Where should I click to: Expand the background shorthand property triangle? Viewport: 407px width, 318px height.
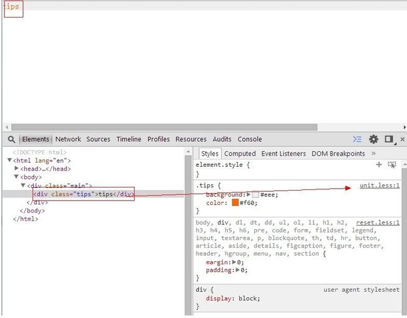point(249,194)
